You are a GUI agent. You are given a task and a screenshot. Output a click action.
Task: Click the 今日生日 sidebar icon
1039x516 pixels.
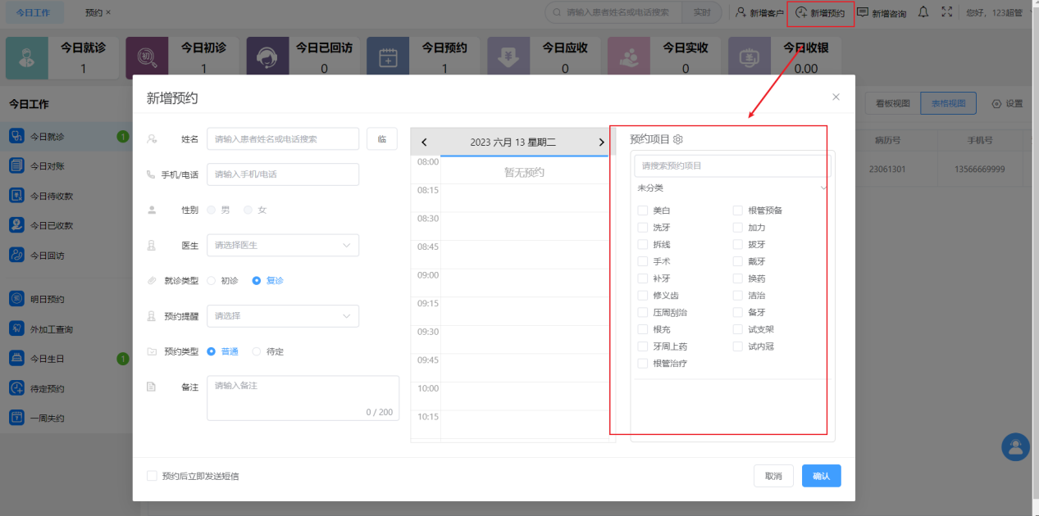[x=16, y=358]
